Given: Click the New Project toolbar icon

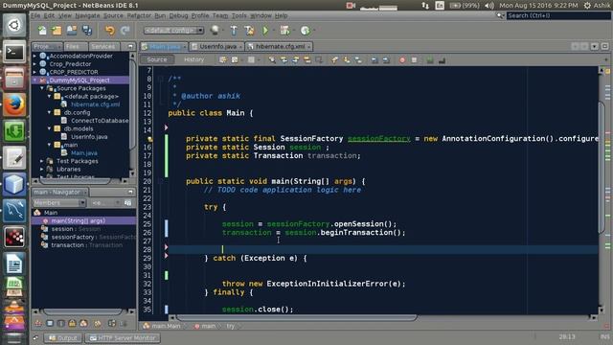Looking at the screenshot, I should pyautogui.click(x=57, y=30).
